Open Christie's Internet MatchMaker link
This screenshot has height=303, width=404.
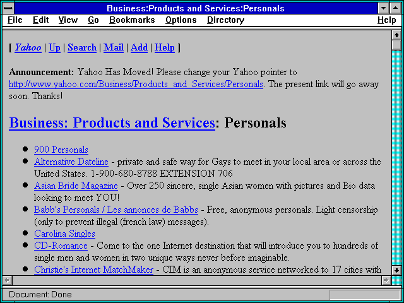[x=93, y=270]
